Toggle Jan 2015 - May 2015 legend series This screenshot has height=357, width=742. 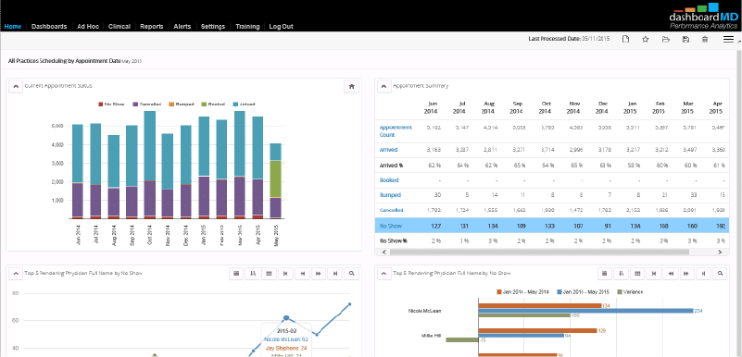(x=584, y=292)
